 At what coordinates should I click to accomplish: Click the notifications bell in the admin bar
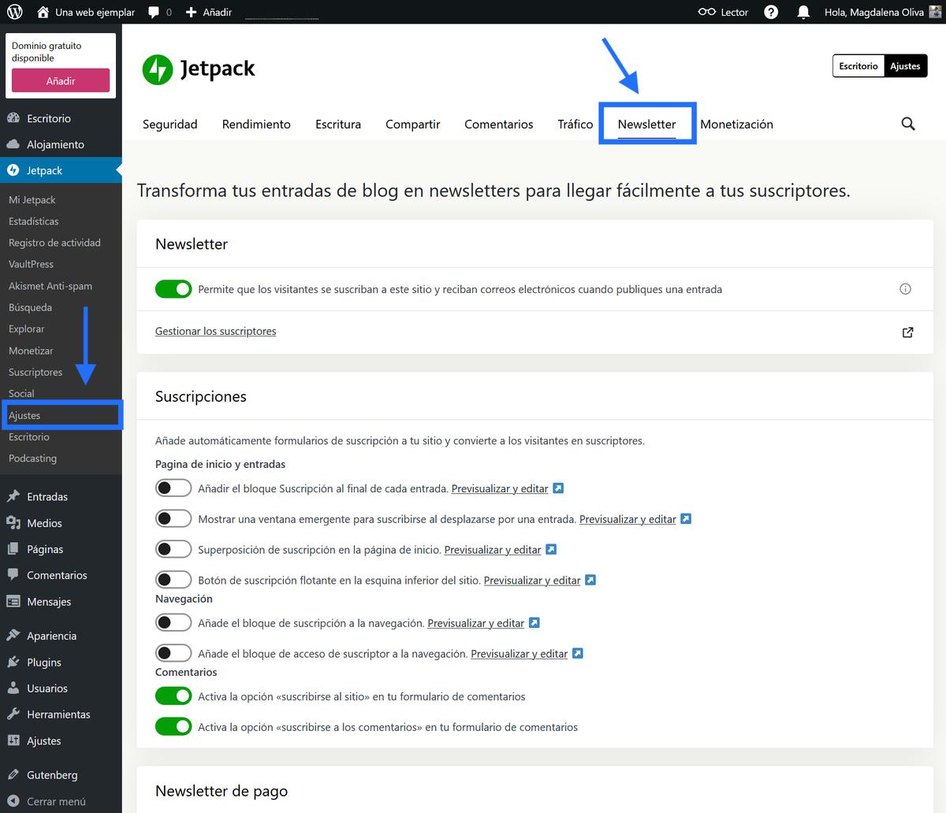click(x=803, y=11)
